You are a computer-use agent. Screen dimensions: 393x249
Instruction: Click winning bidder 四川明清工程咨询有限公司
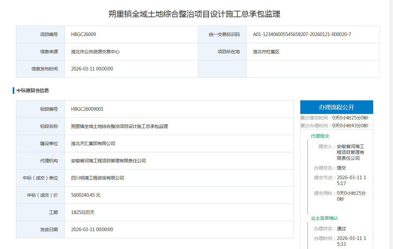97,178
